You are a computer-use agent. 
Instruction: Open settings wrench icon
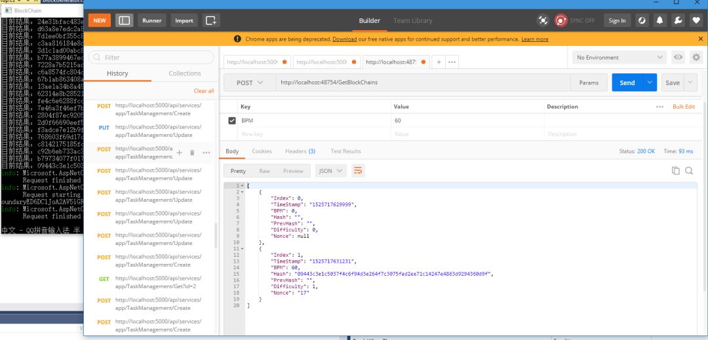pos(678,20)
